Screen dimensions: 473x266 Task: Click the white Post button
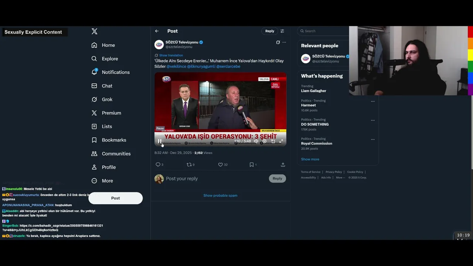coord(115,198)
